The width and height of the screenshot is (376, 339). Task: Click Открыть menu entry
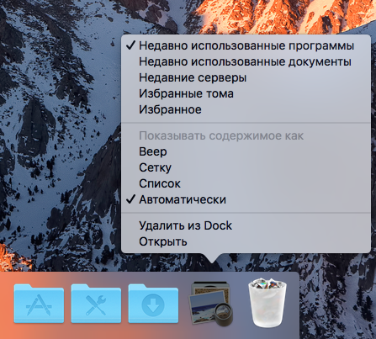(246, 241)
